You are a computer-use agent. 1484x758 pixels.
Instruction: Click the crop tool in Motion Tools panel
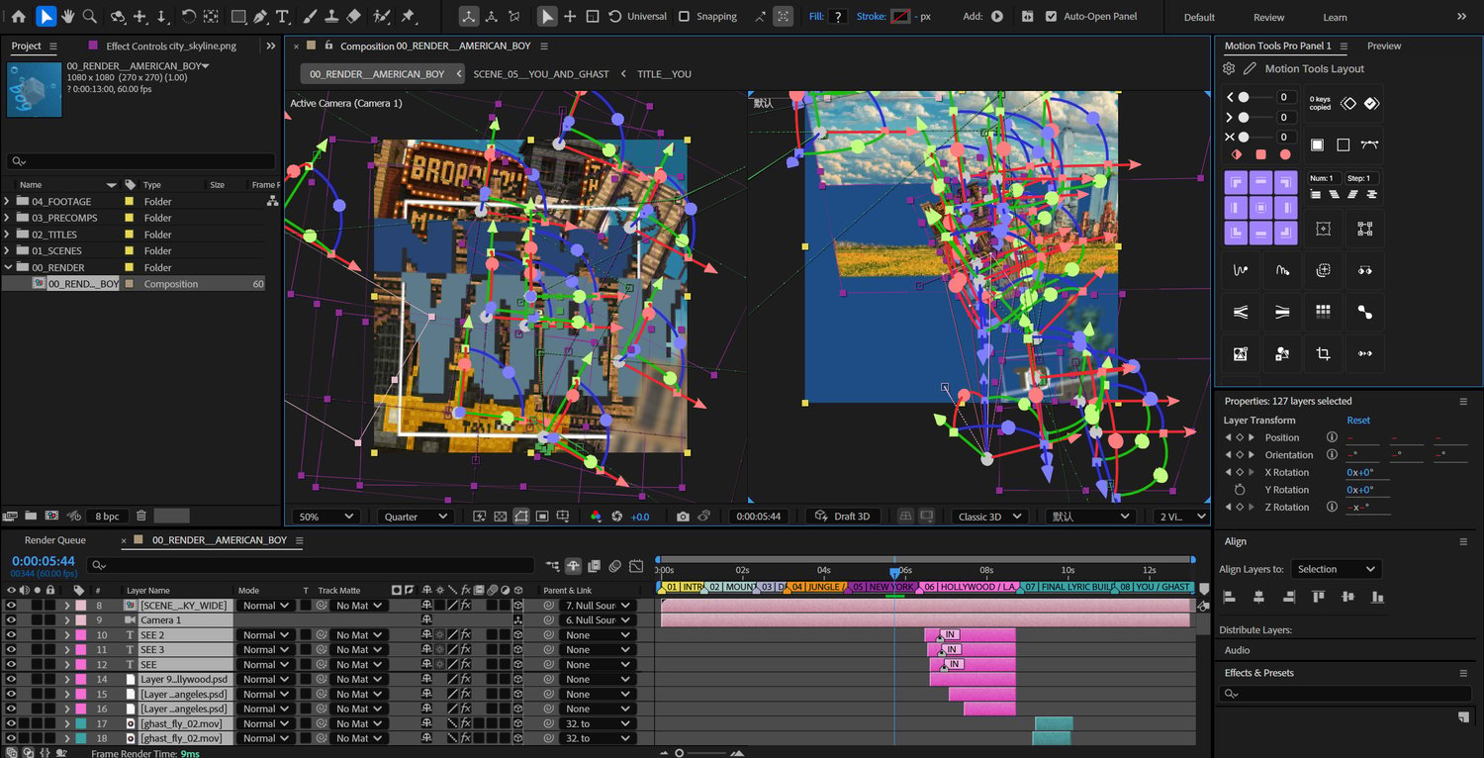(1323, 353)
